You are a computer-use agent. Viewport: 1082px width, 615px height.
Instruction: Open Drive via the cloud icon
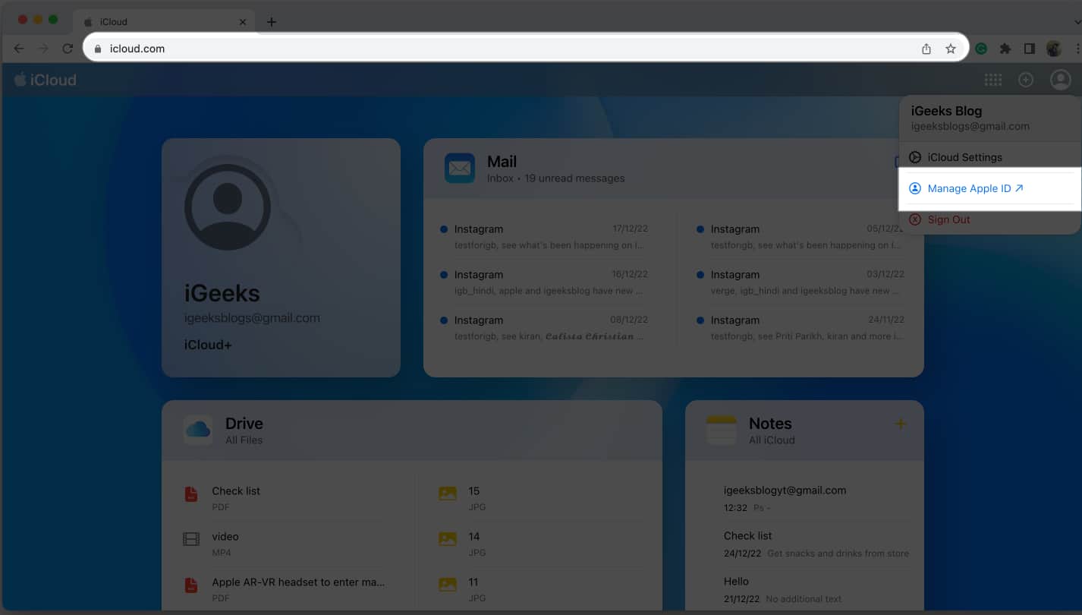(x=197, y=430)
